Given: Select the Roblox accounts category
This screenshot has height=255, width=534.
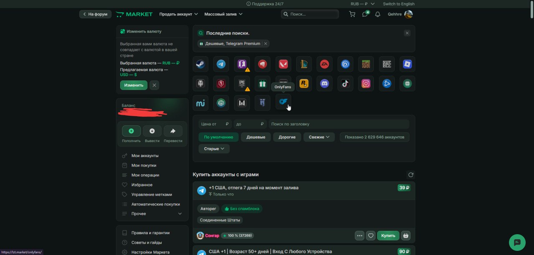Looking at the screenshot, I should [408, 64].
